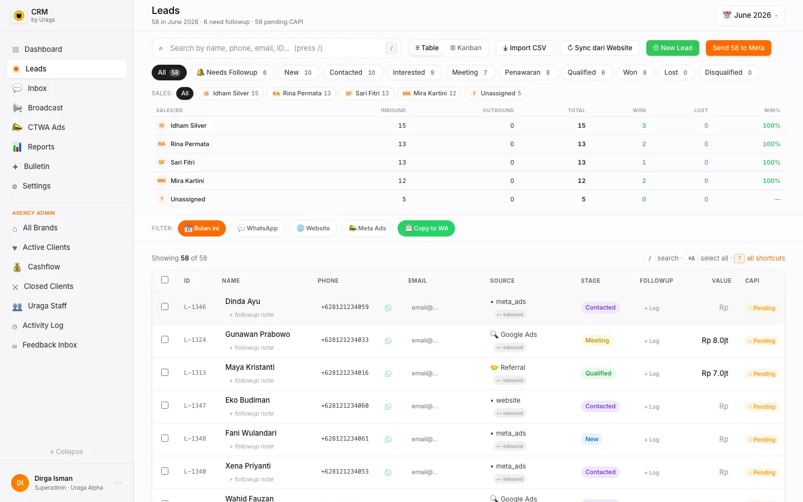803x502 pixels.
Task: Check the Maya Kristanti lead checkbox
Action: click(x=165, y=373)
